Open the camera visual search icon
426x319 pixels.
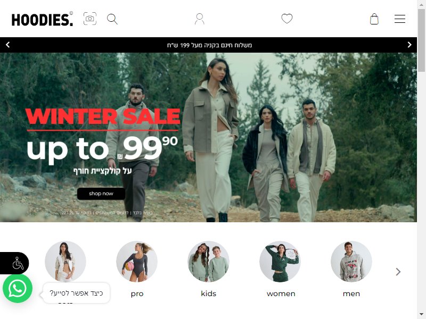[x=90, y=19]
